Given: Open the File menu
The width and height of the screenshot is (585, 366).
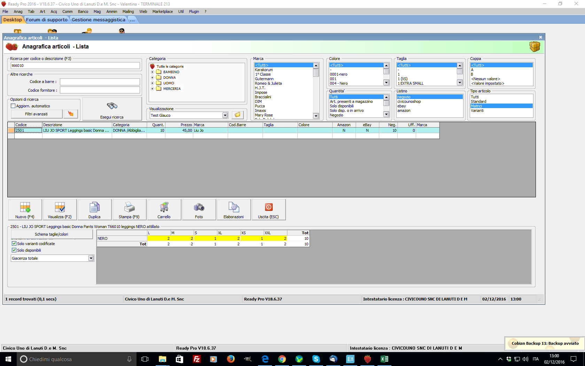Looking at the screenshot, I should pyautogui.click(x=5, y=12).
